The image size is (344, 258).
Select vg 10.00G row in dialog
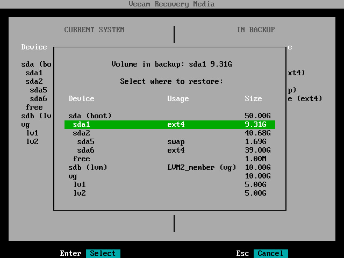point(170,176)
